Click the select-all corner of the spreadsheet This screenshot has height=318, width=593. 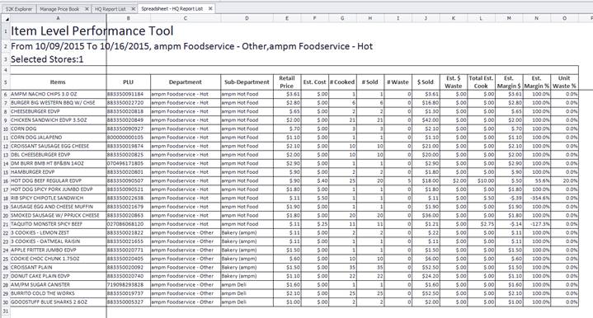[x=5, y=18]
